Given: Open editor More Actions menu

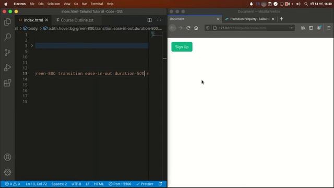Looking at the screenshot, I should click(x=159, y=20).
